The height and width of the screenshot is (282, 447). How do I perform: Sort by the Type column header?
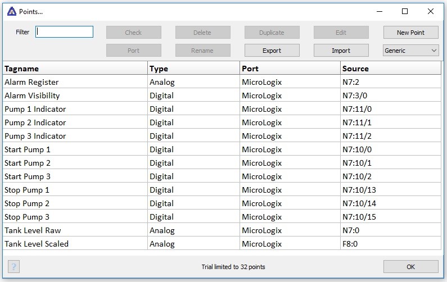tap(193, 69)
